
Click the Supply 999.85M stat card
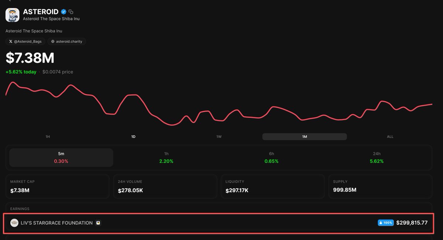pos(380,187)
